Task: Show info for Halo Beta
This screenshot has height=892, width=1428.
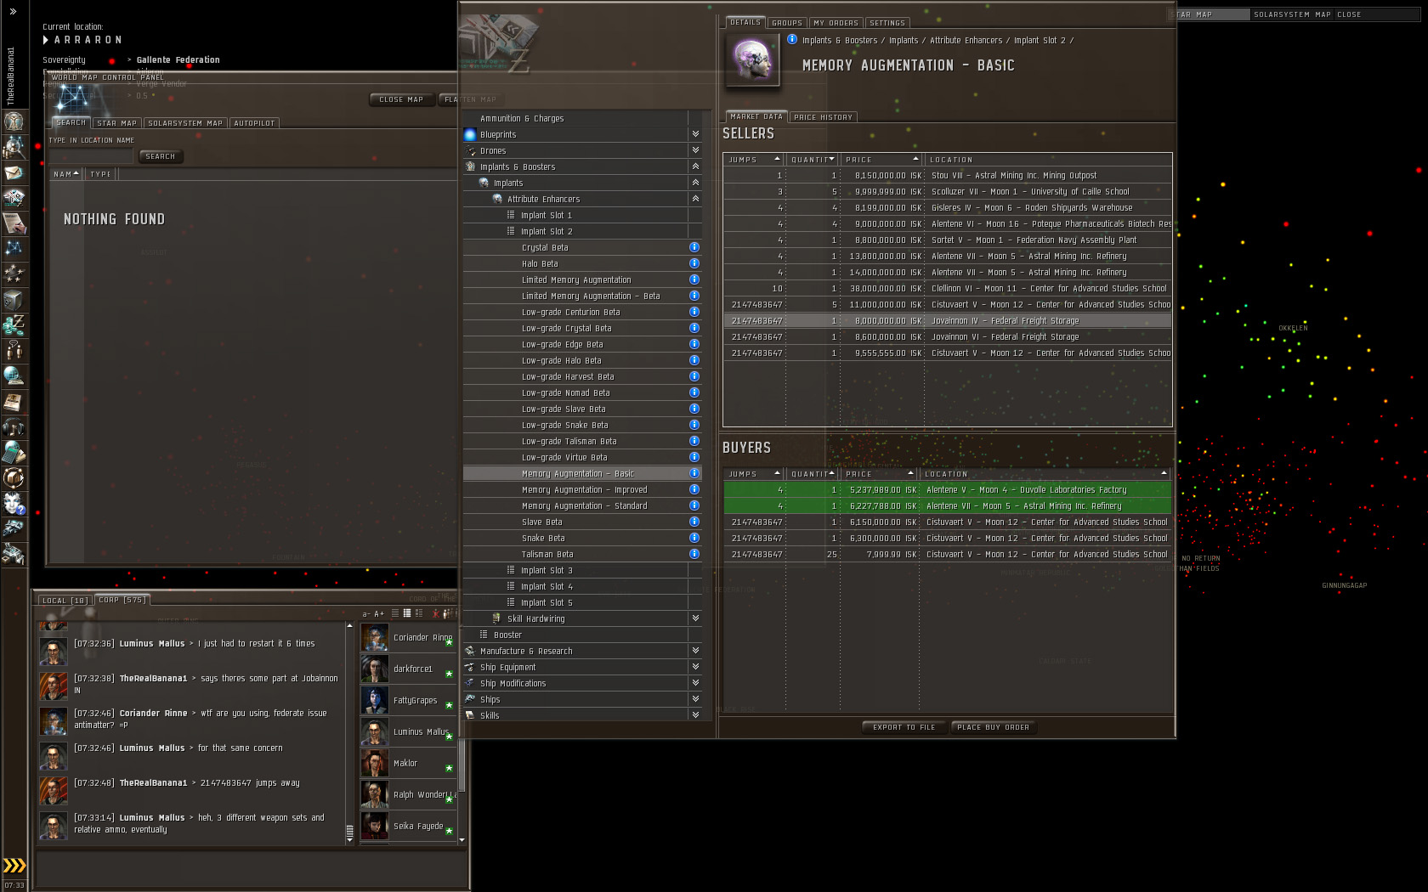Action: (x=694, y=263)
